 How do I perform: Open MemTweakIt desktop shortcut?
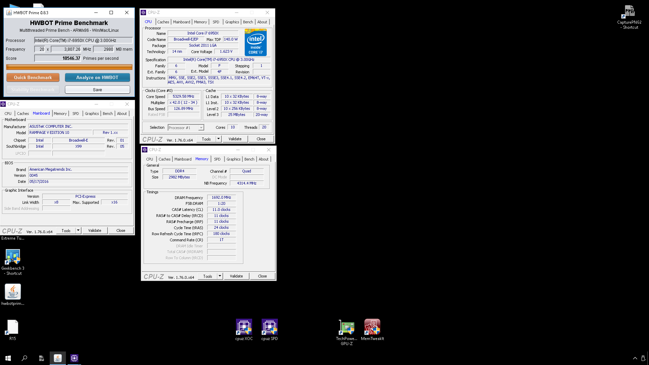click(372, 330)
